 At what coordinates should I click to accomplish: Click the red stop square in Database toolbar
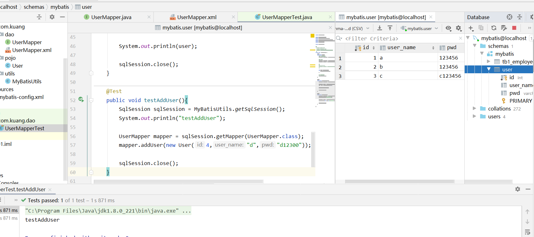[514, 28]
